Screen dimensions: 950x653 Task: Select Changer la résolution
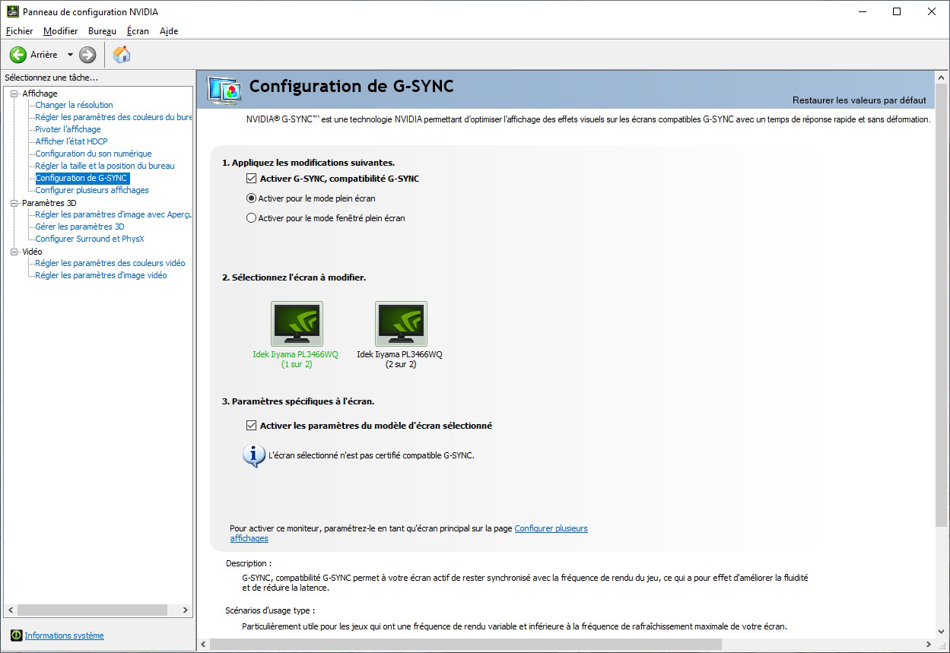[x=75, y=105]
